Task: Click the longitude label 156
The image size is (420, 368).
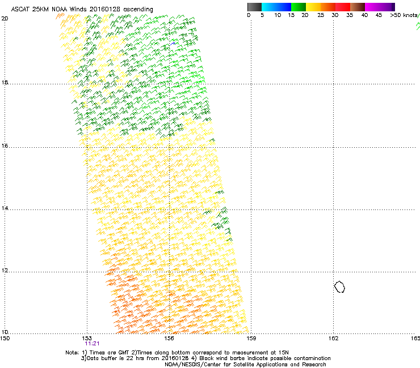Action: pyautogui.click(x=169, y=339)
